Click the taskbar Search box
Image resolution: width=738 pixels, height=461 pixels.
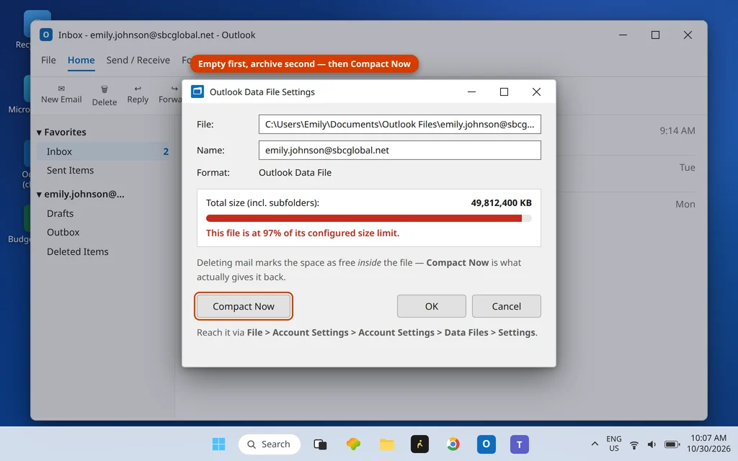pyautogui.click(x=270, y=444)
